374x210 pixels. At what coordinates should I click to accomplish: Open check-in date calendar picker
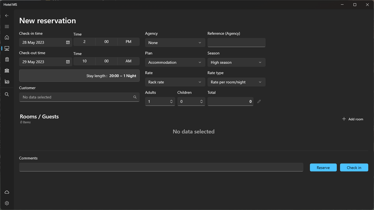click(x=68, y=42)
